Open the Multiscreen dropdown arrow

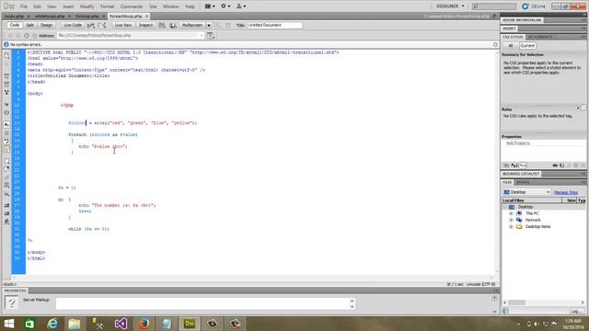tap(209, 25)
